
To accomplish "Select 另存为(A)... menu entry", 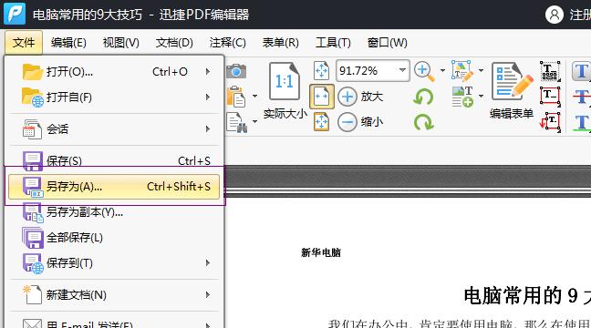I will (x=114, y=187).
